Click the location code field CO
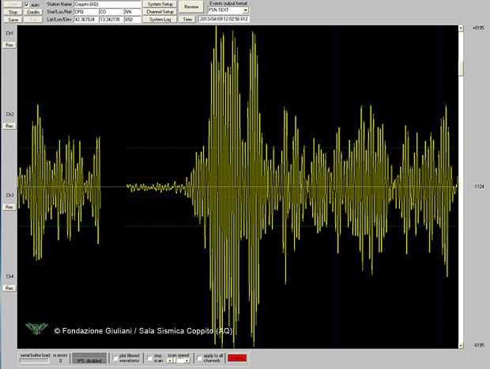 click(x=111, y=12)
